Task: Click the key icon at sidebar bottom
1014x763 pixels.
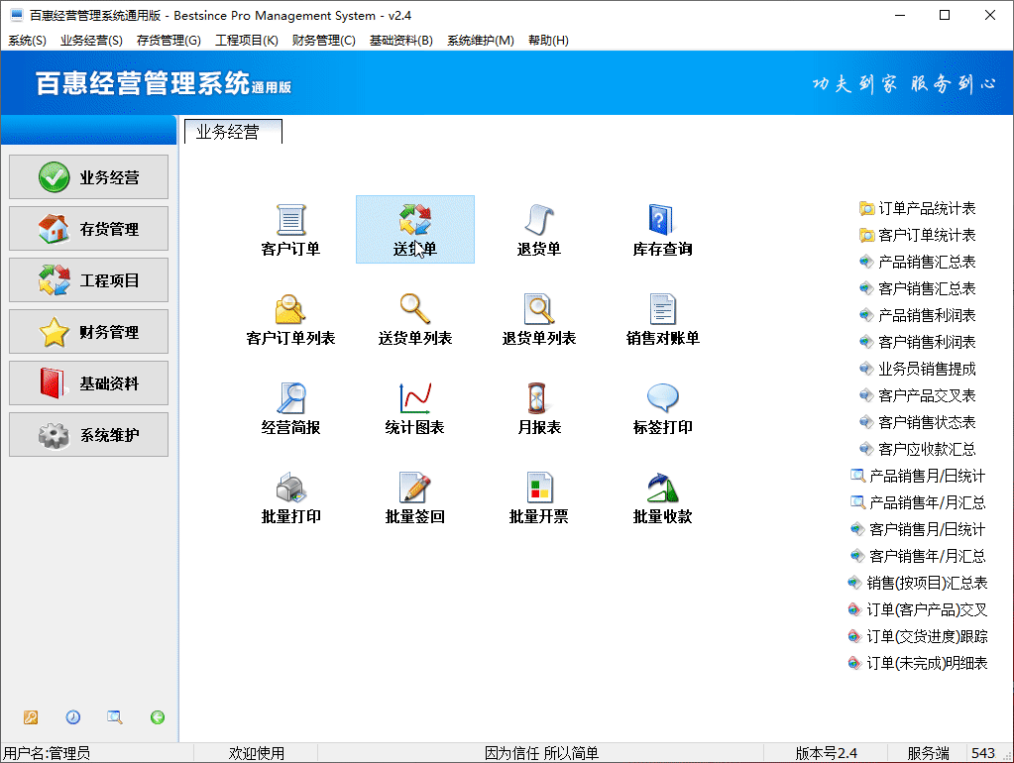Action: (31, 717)
